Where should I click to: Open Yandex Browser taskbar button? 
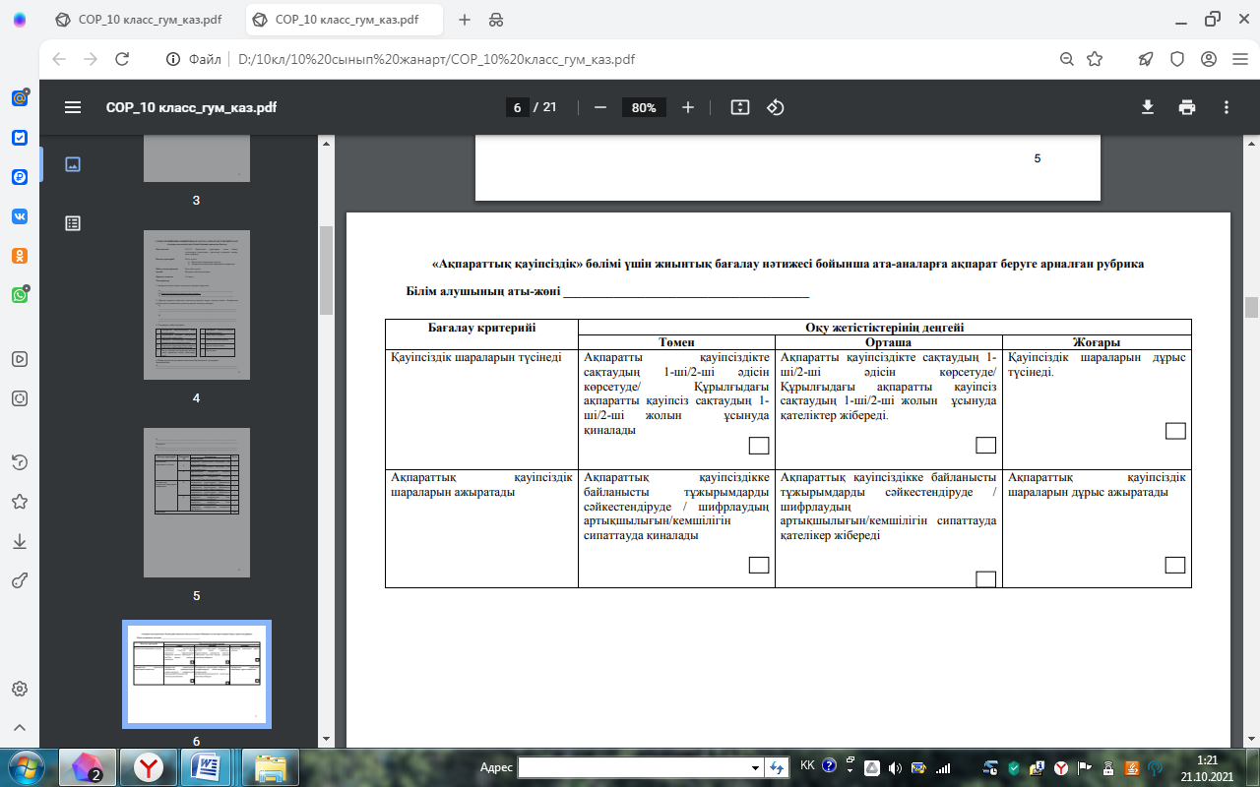coord(149,766)
